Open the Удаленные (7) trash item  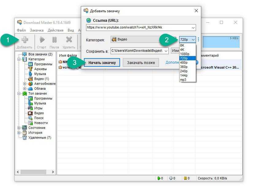pos(40,137)
